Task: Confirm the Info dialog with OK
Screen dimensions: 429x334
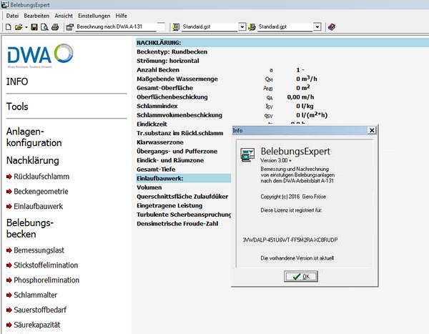Action: (x=301, y=277)
